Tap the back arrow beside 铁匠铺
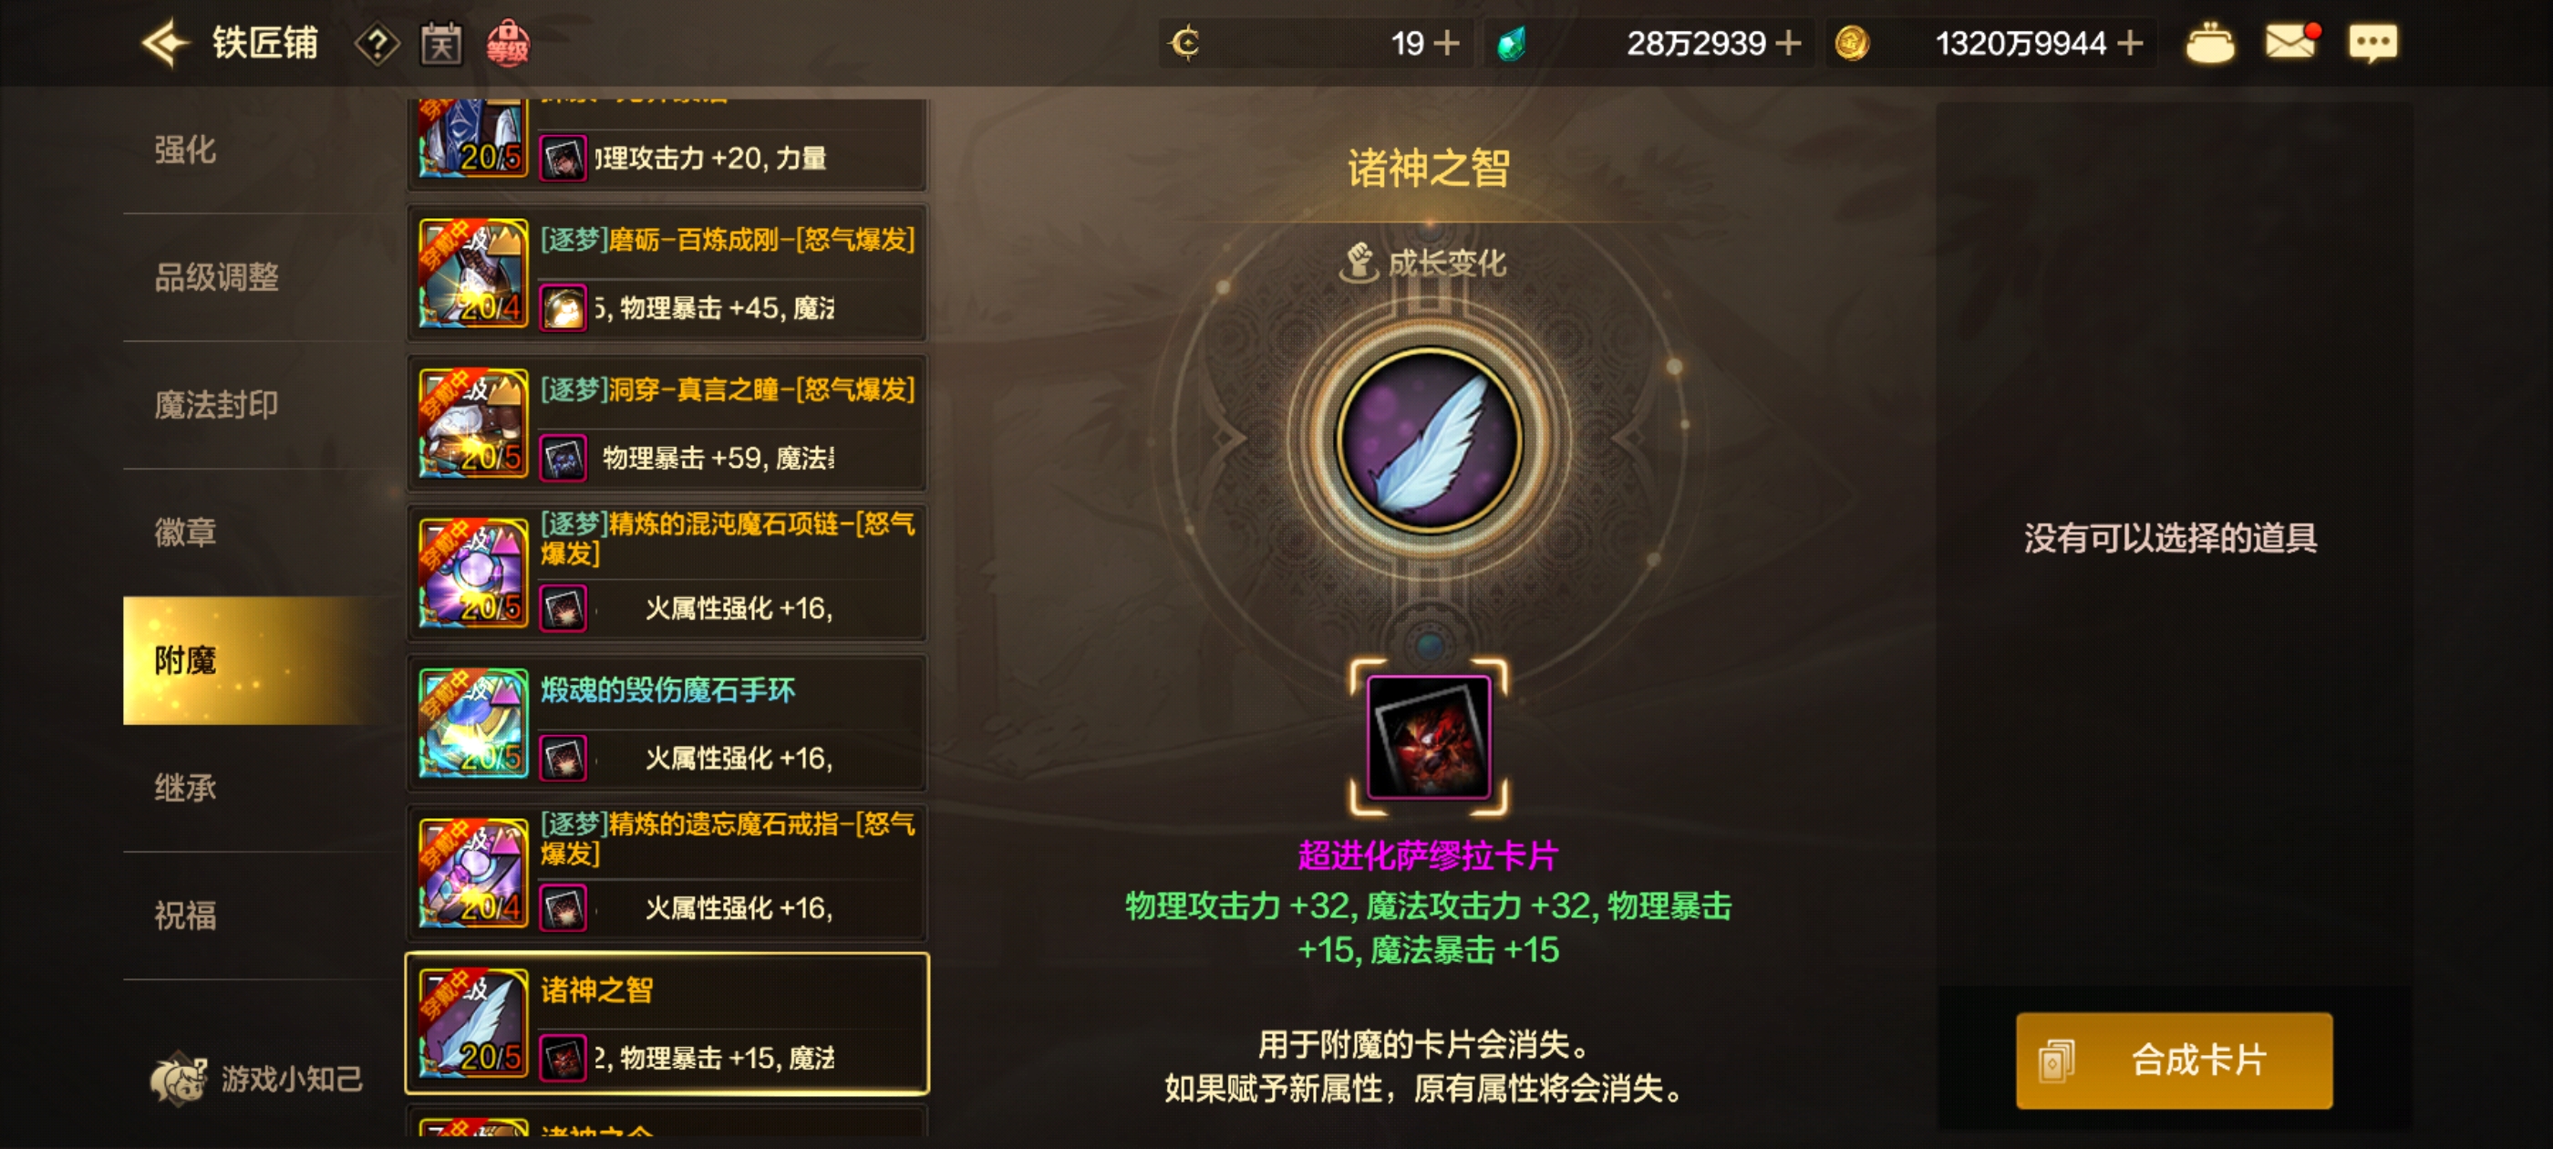Screen dimensions: 2553x1149 coord(163,43)
